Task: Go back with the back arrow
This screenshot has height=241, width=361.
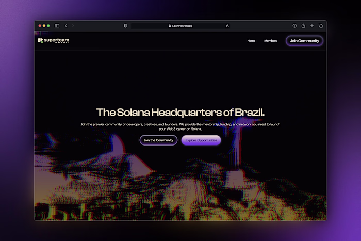Action: [66, 26]
